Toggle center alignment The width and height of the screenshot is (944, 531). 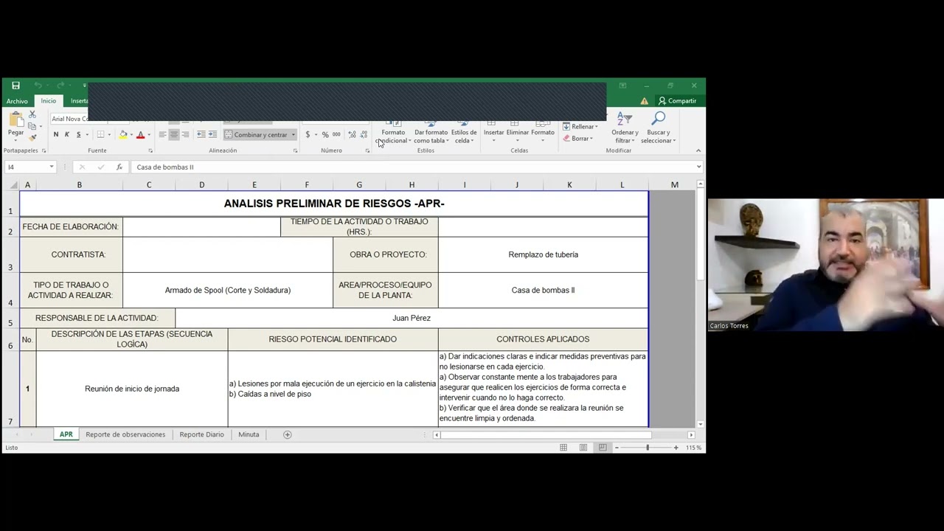click(173, 134)
